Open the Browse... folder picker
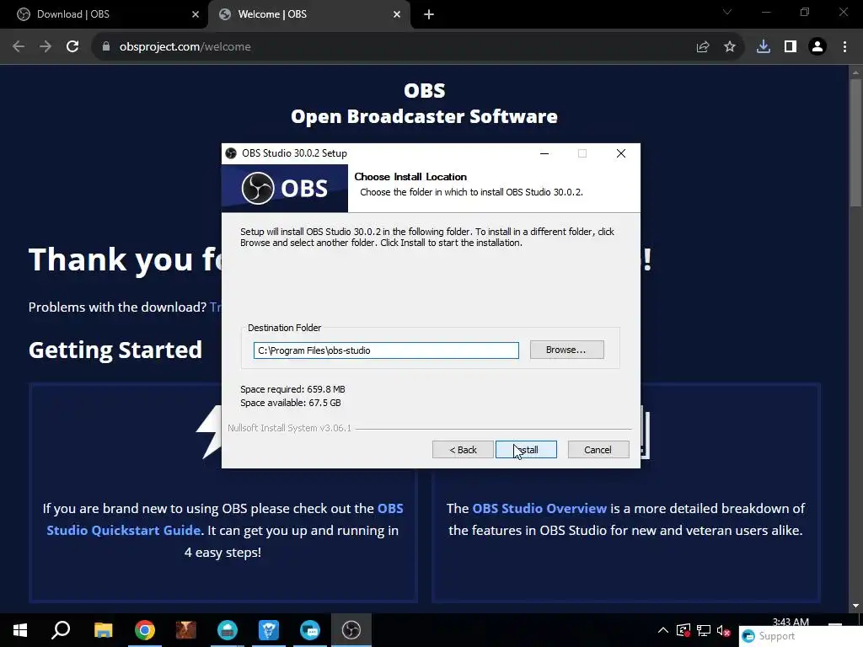863x647 pixels. (x=566, y=350)
